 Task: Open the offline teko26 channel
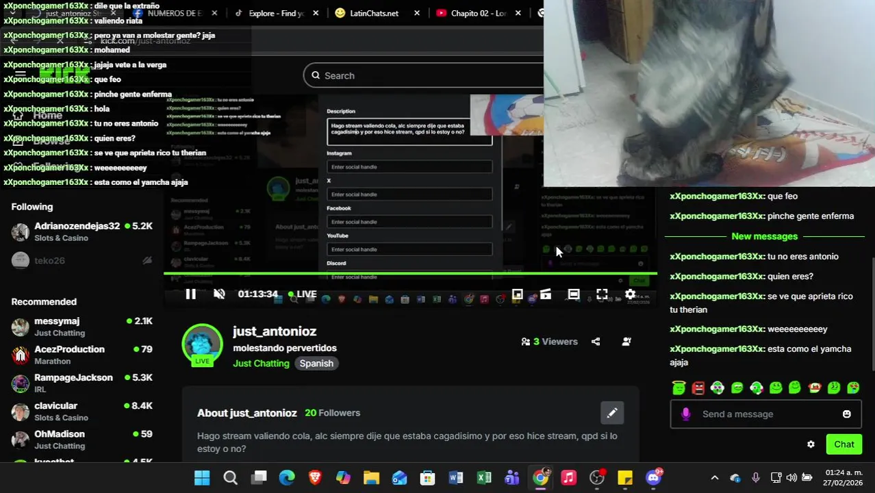pyautogui.click(x=82, y=260)
